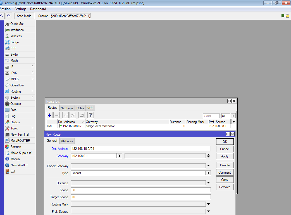Click the filter funnel icon

pyautogui.click(x=90, y=115)
